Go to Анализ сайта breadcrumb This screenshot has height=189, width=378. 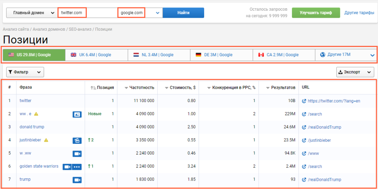pos(16,29)
